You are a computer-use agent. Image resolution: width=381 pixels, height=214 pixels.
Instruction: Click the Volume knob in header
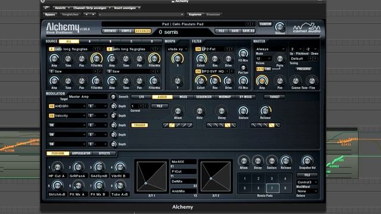point(280,27)
